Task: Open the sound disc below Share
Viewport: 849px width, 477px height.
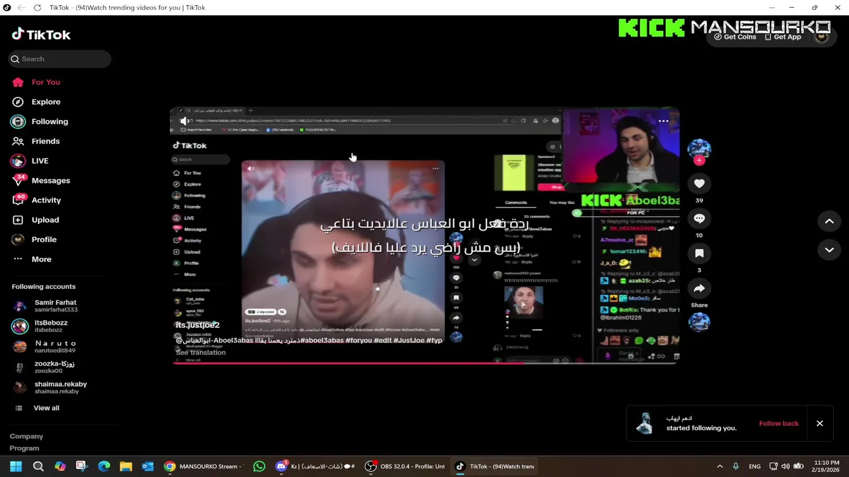Action: tap(699, 322)
